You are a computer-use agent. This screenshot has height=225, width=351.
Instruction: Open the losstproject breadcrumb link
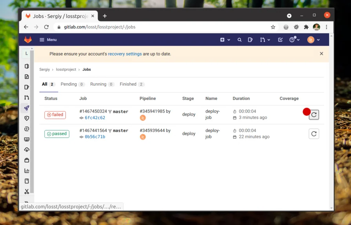click(x=66, y=69)
